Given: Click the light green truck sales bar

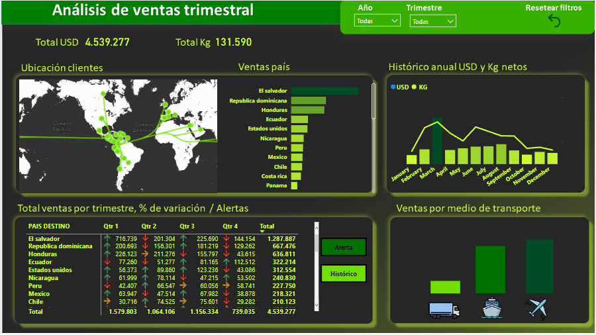Looking at the screenshot, I should click(x=445, y=287).
